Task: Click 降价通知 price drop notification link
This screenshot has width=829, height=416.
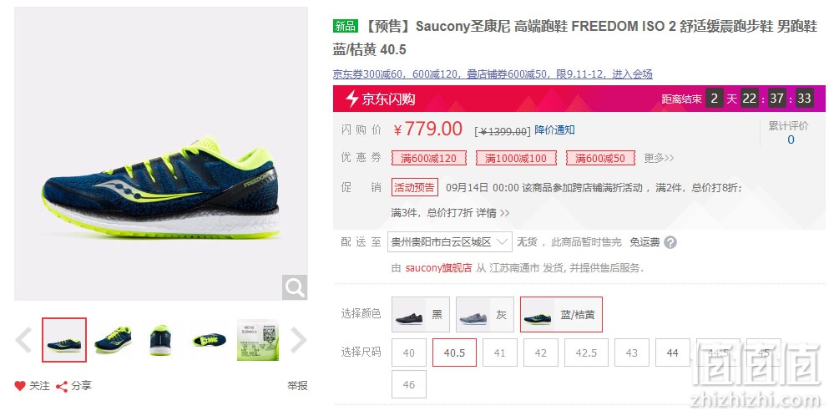Action: 554,129
